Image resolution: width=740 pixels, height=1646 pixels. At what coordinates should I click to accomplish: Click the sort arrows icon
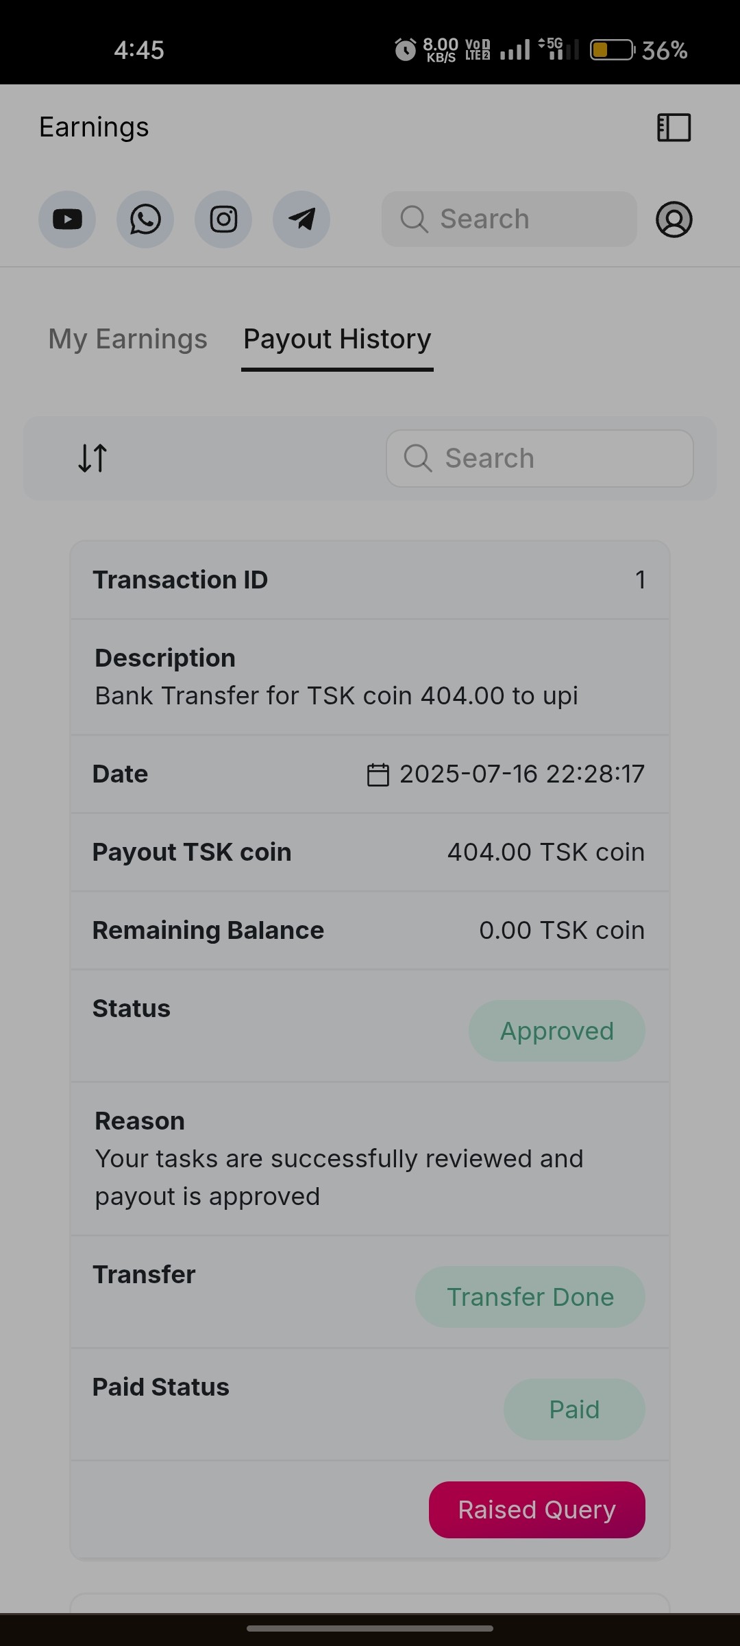coord(92,458)
